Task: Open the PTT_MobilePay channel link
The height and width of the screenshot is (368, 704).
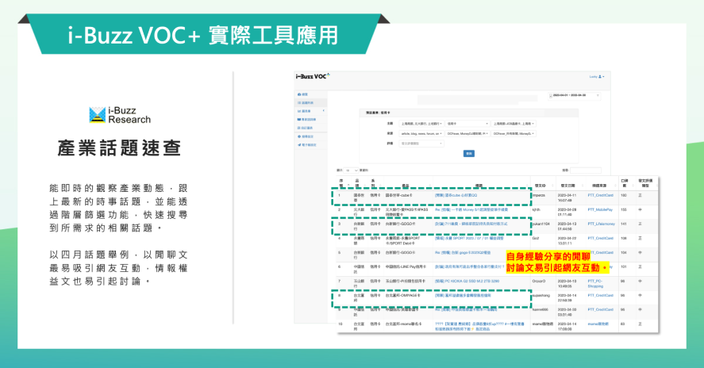Action: (600, 209)
